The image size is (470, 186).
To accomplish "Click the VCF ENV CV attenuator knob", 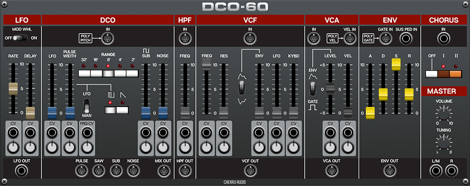I will click(x=259, y=147).
